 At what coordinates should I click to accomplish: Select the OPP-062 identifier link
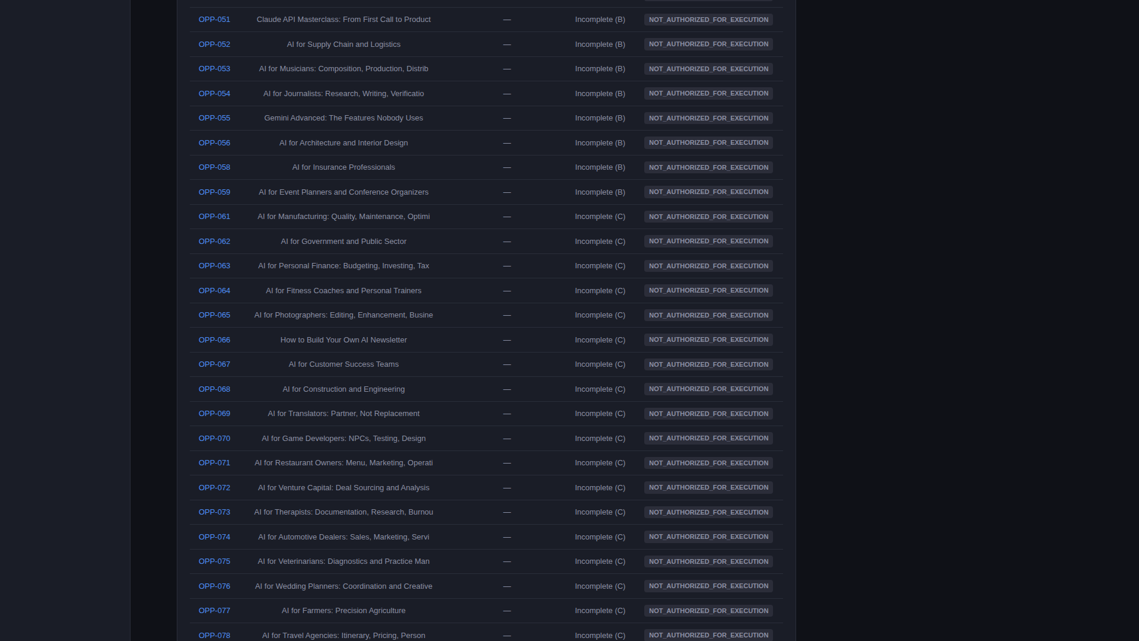pyautogui.click(x=214, y=242)
